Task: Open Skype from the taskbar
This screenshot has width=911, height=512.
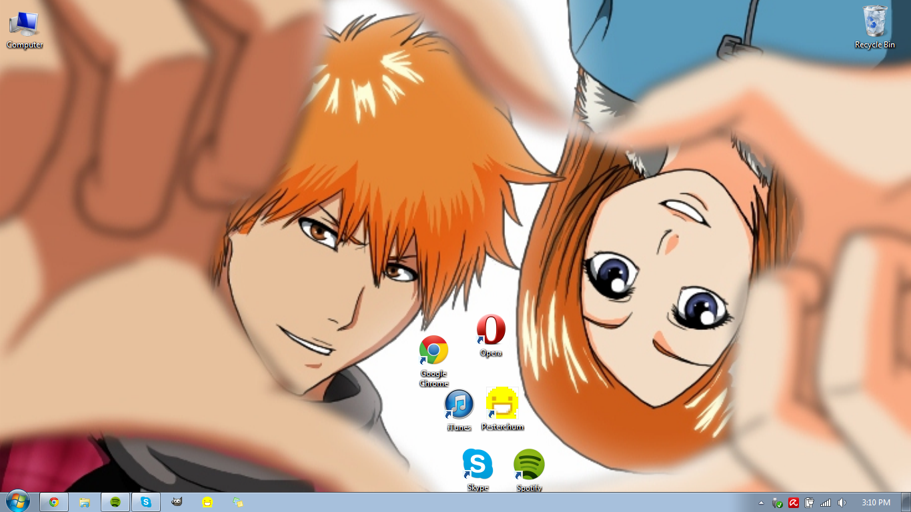Action: click(145, 501)
